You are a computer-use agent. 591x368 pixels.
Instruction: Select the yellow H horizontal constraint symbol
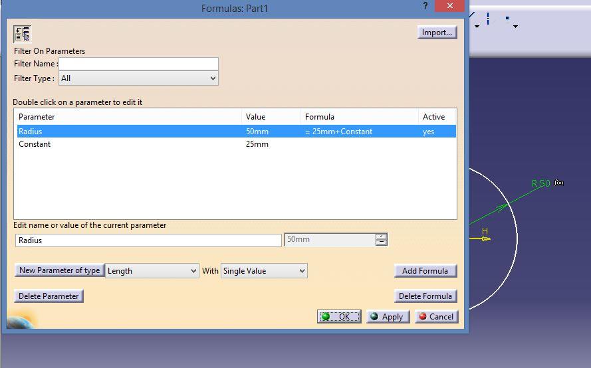click(485, 231)
